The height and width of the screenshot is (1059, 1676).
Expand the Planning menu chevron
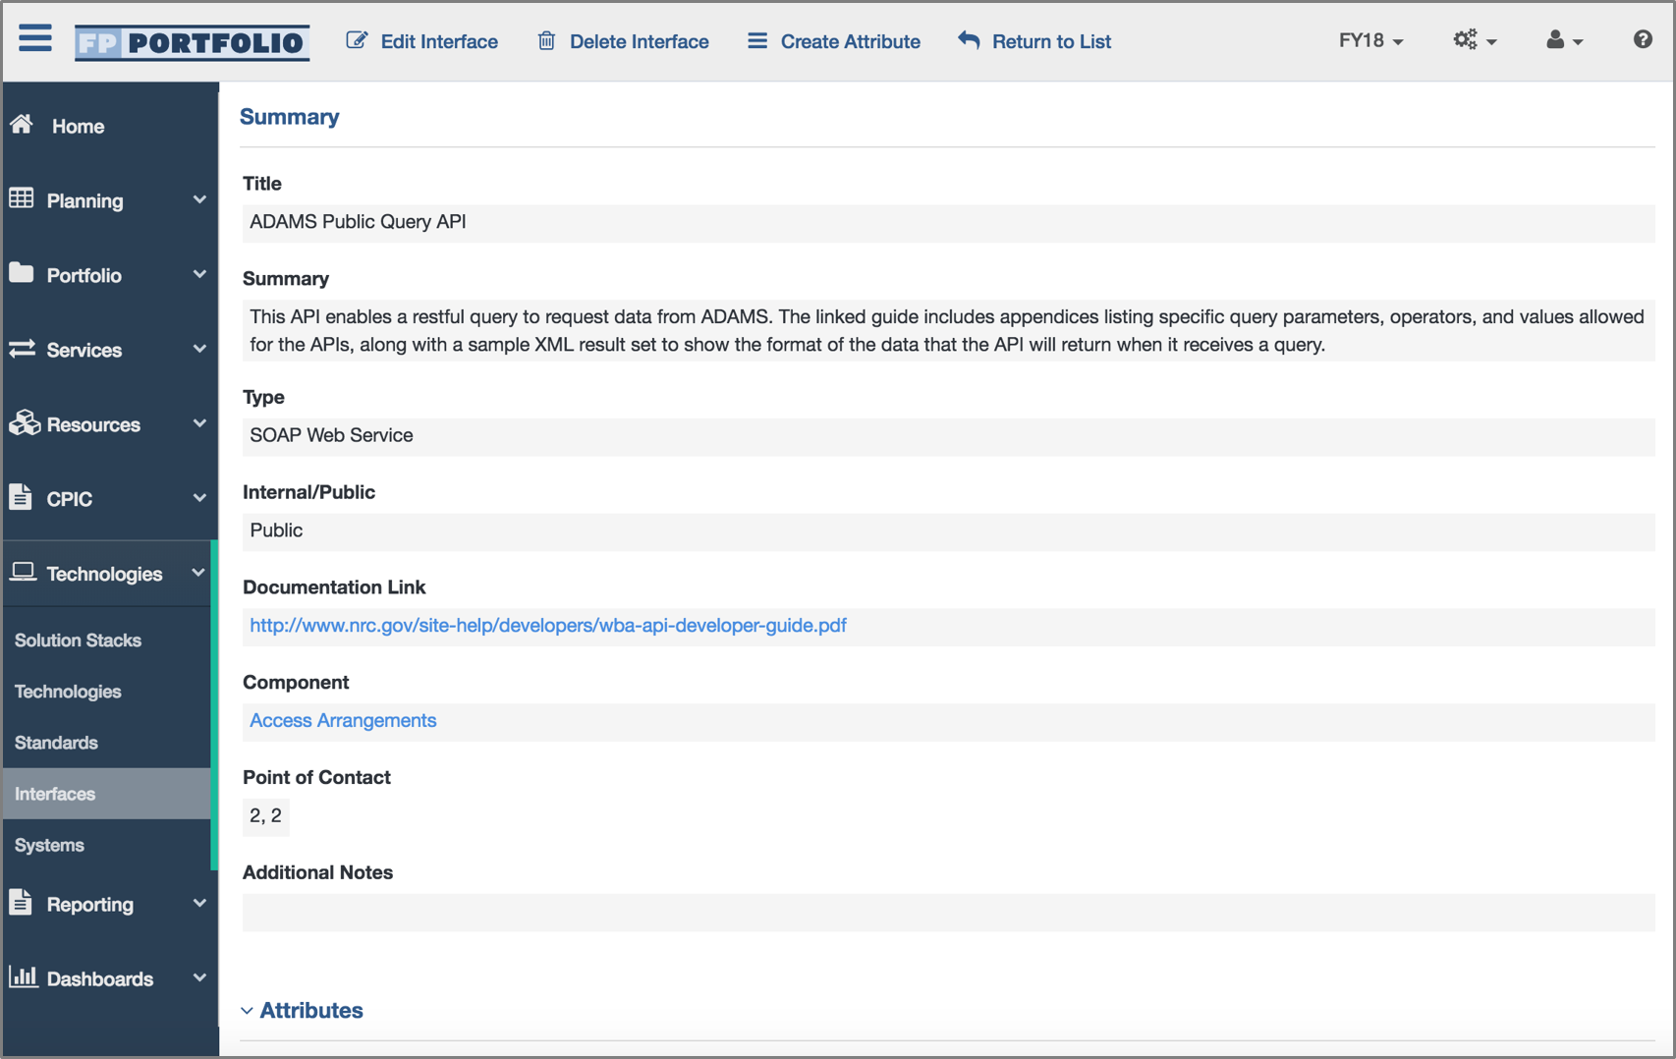tap(199, 199)
